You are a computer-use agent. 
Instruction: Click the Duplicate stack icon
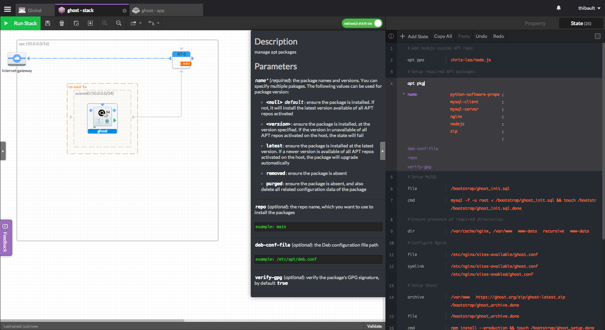pyautogui.click(x=76, y=23)
